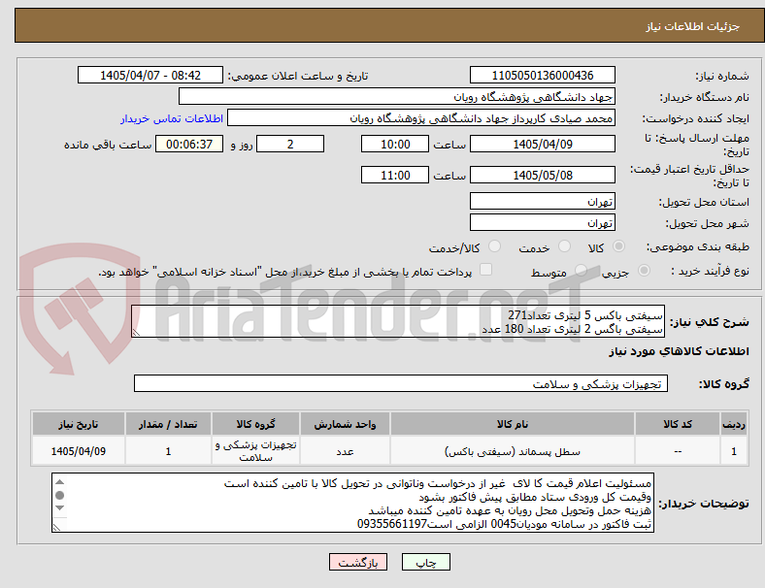Click the item code cell showing --
The image size is (765, 588).
(678, 451)
